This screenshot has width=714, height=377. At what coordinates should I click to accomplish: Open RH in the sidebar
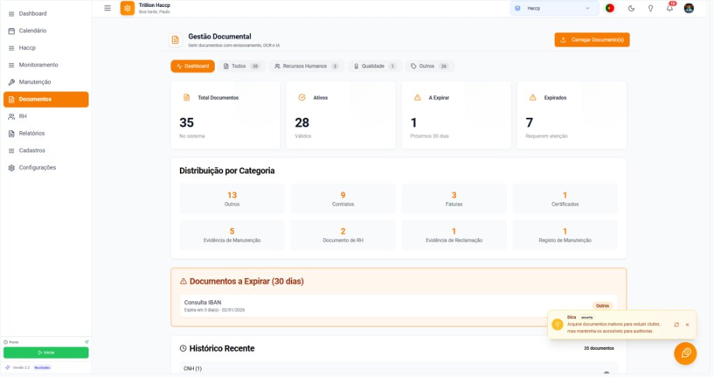click(x=45, y=116)
